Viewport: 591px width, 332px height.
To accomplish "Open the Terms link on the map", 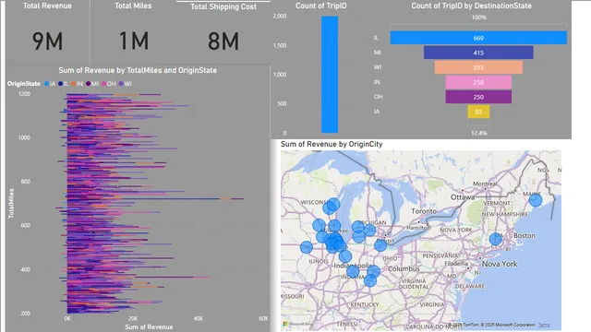I will click(x=544, y=325).
